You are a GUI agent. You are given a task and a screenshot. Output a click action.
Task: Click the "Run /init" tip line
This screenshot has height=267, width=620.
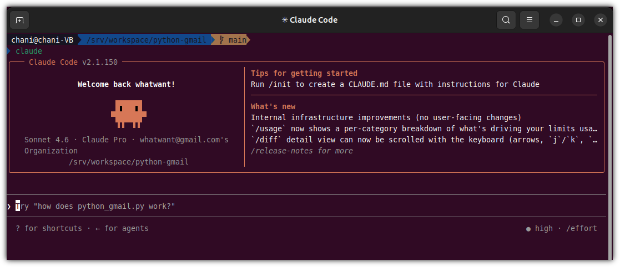395,84
